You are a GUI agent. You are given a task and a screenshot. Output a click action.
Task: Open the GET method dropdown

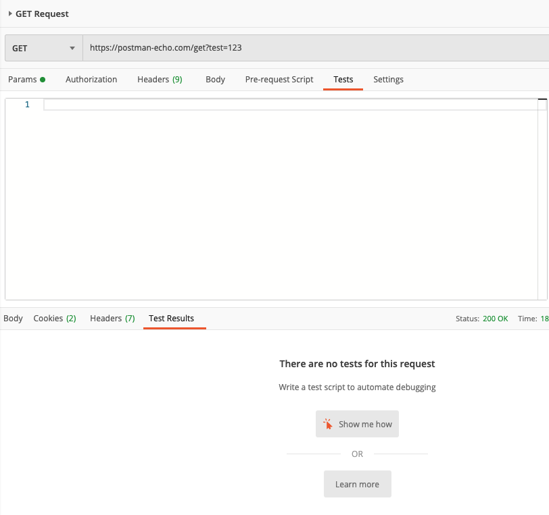[x=43, y=49]
